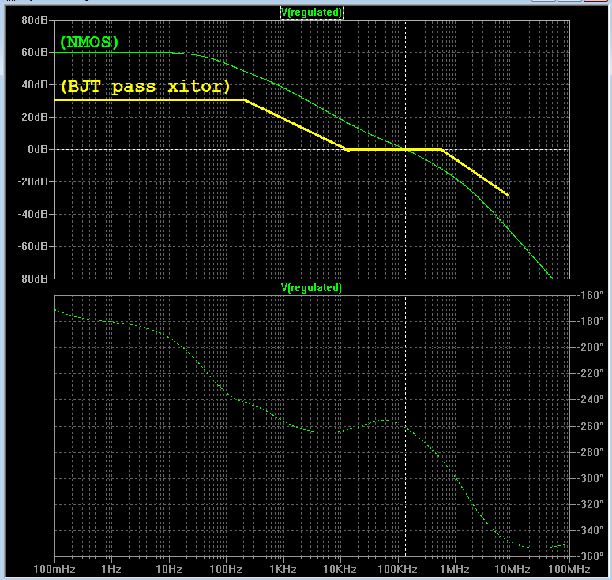Click the 10Hz frequency axis label
This screenshot has width=612, height=580.
[169, 570]
